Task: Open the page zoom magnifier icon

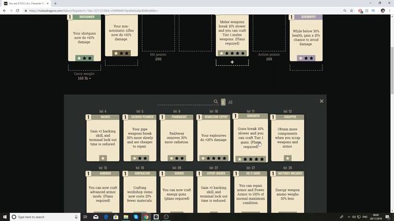Action: (345, 11)
